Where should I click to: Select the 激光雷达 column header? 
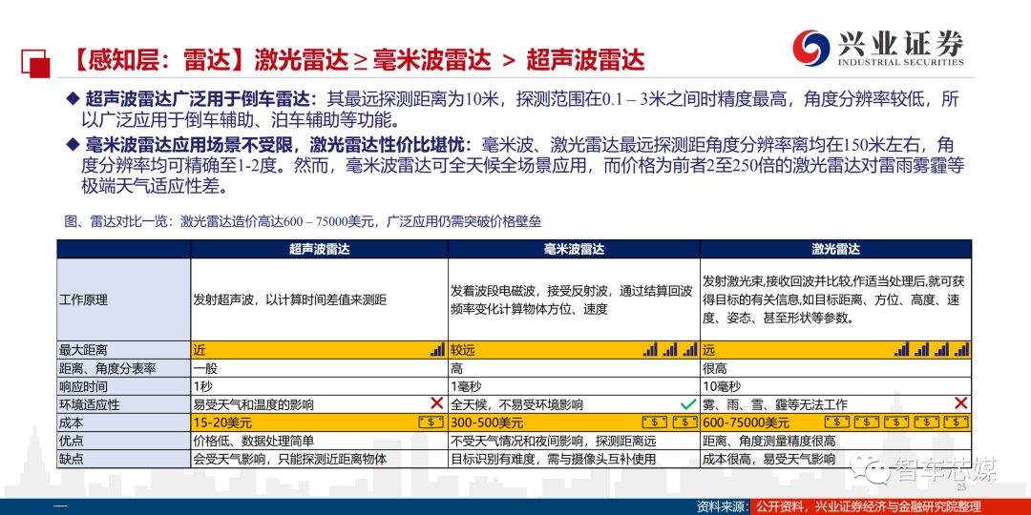(835, 249)
